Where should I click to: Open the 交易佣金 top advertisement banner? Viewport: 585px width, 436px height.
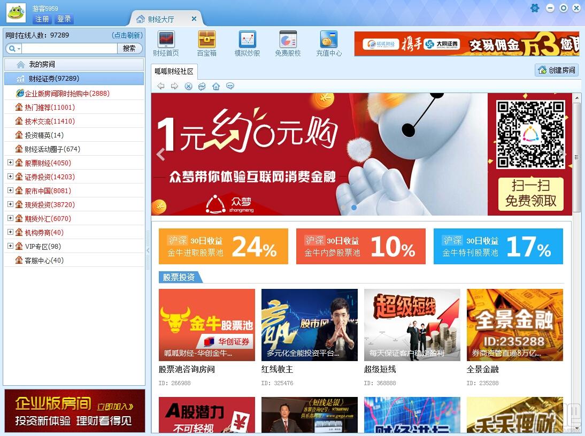(x=467, y=44)
